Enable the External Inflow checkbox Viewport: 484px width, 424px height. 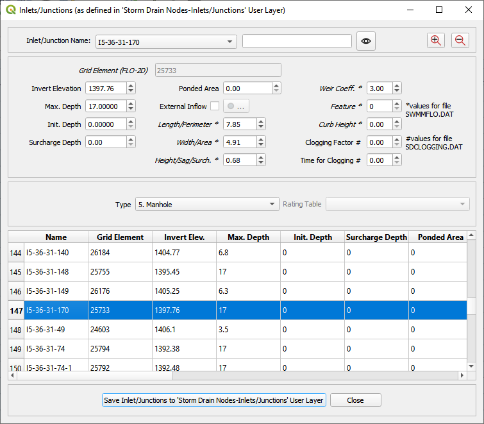[x=214, y=106]
